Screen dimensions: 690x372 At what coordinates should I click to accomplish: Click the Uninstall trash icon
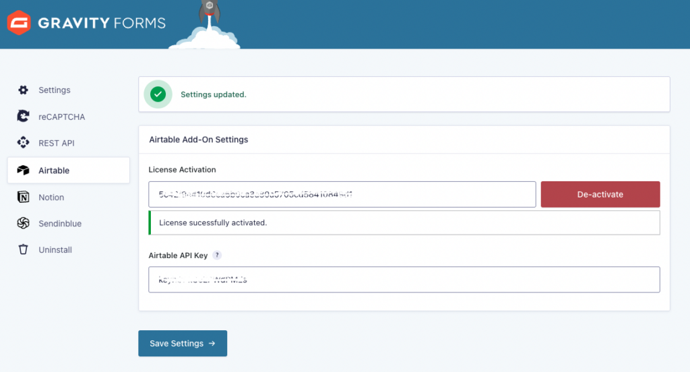tap(24, 250)
